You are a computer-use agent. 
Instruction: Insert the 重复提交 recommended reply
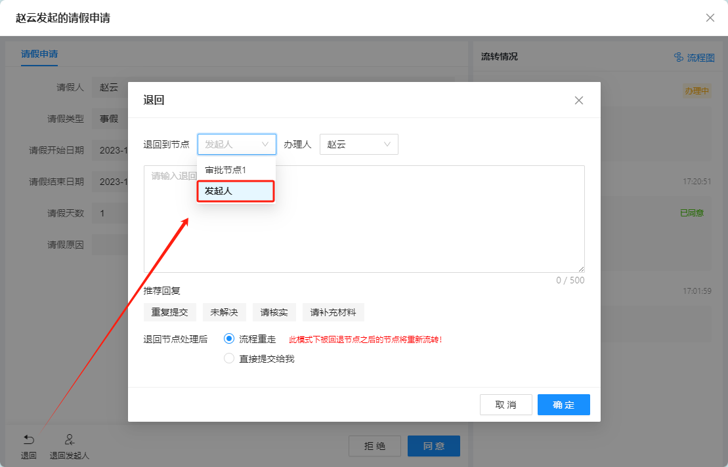point(170,312)
